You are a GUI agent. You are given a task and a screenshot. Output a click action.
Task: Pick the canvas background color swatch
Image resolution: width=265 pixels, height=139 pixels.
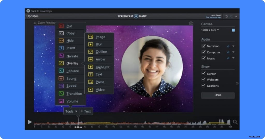tap(233, 30)
